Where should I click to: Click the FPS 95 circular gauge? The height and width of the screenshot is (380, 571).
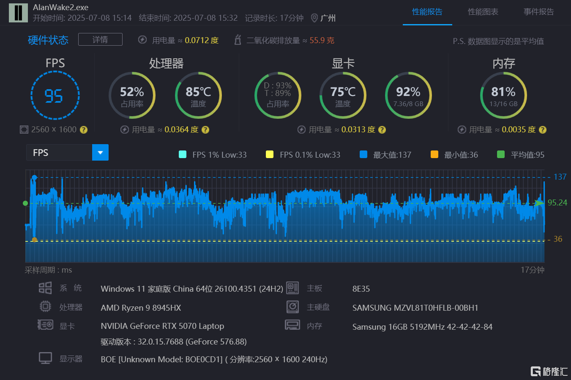[x=55, y=96]
